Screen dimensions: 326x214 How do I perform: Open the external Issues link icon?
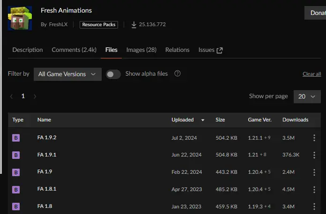click(220, 50)
